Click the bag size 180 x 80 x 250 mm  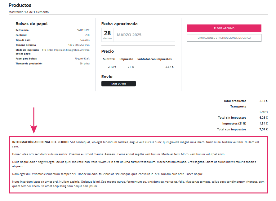[79, 45]
